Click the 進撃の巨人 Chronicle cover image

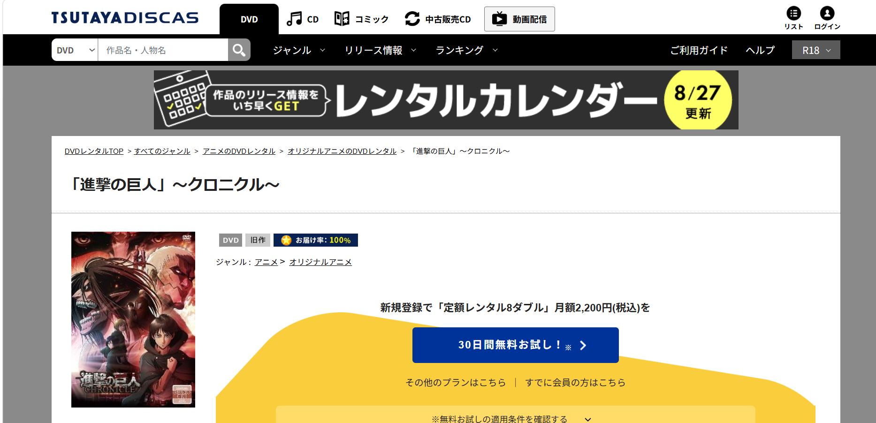pyautogui.click(x=133, y=319)
